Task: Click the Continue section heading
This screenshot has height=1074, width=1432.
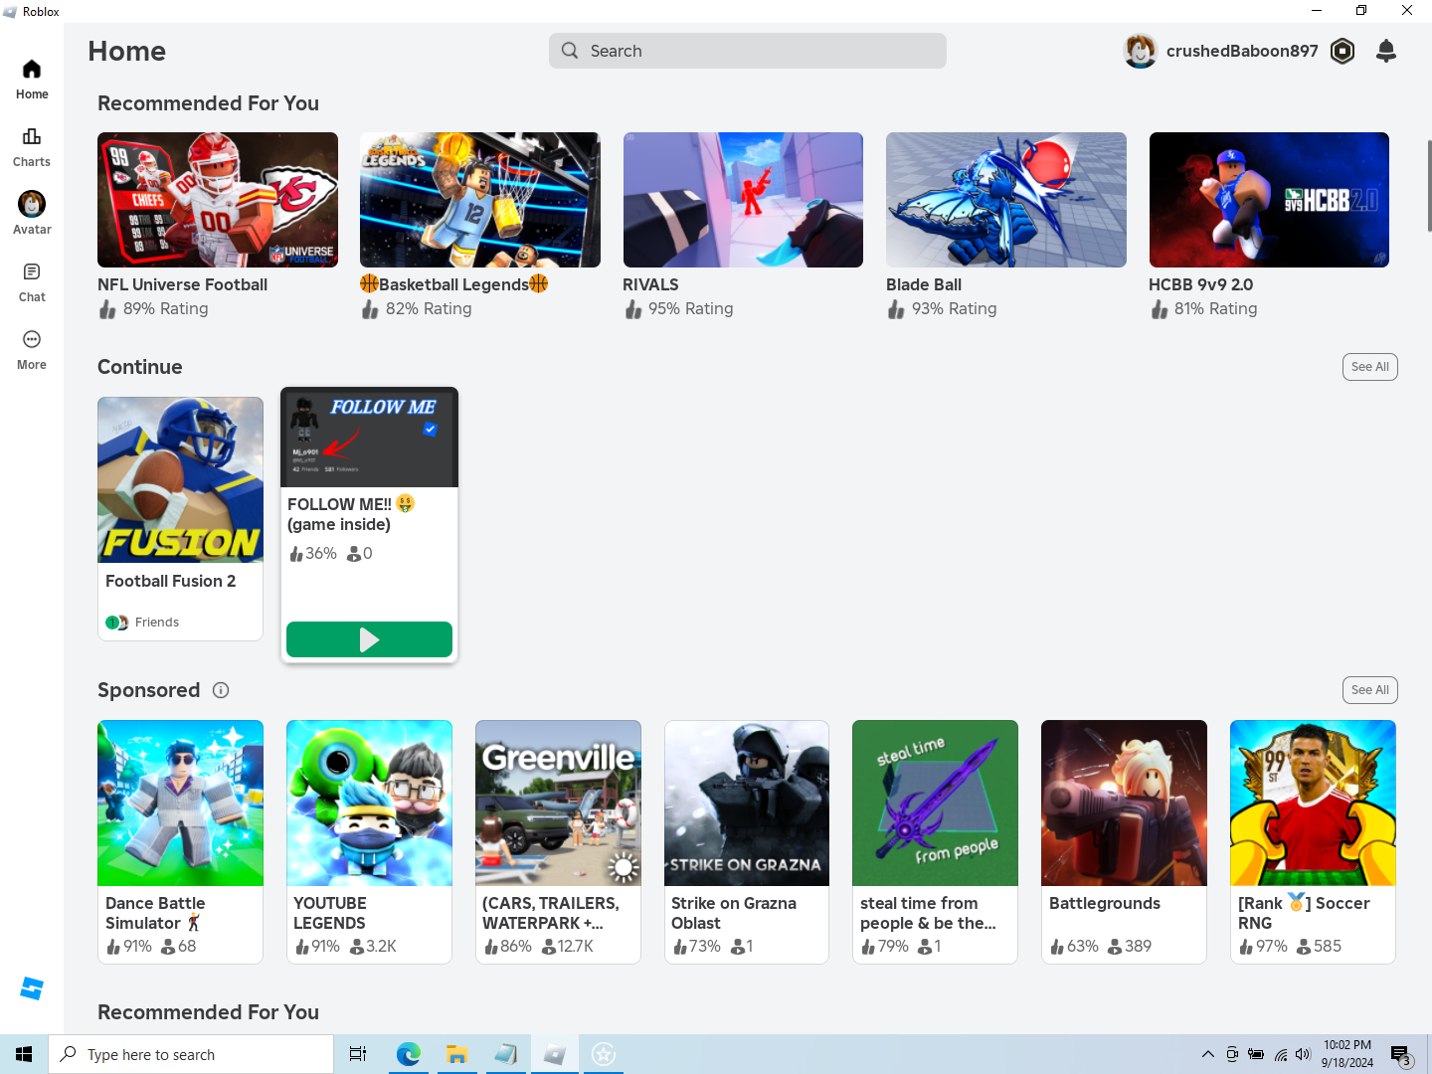Action: coord(140,367)
